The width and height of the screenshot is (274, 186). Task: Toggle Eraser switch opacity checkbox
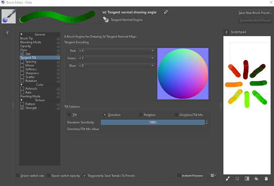[x=48, y=176]
